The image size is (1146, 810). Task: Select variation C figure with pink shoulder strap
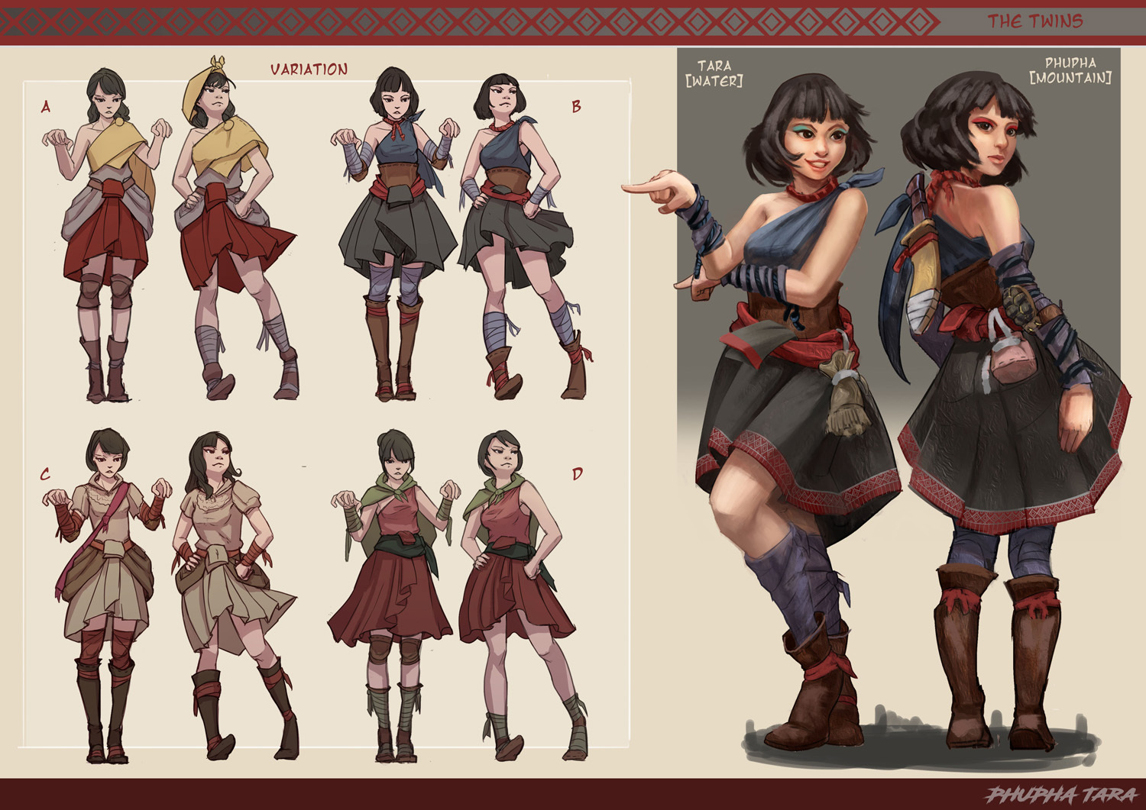(x=107, y=595)
